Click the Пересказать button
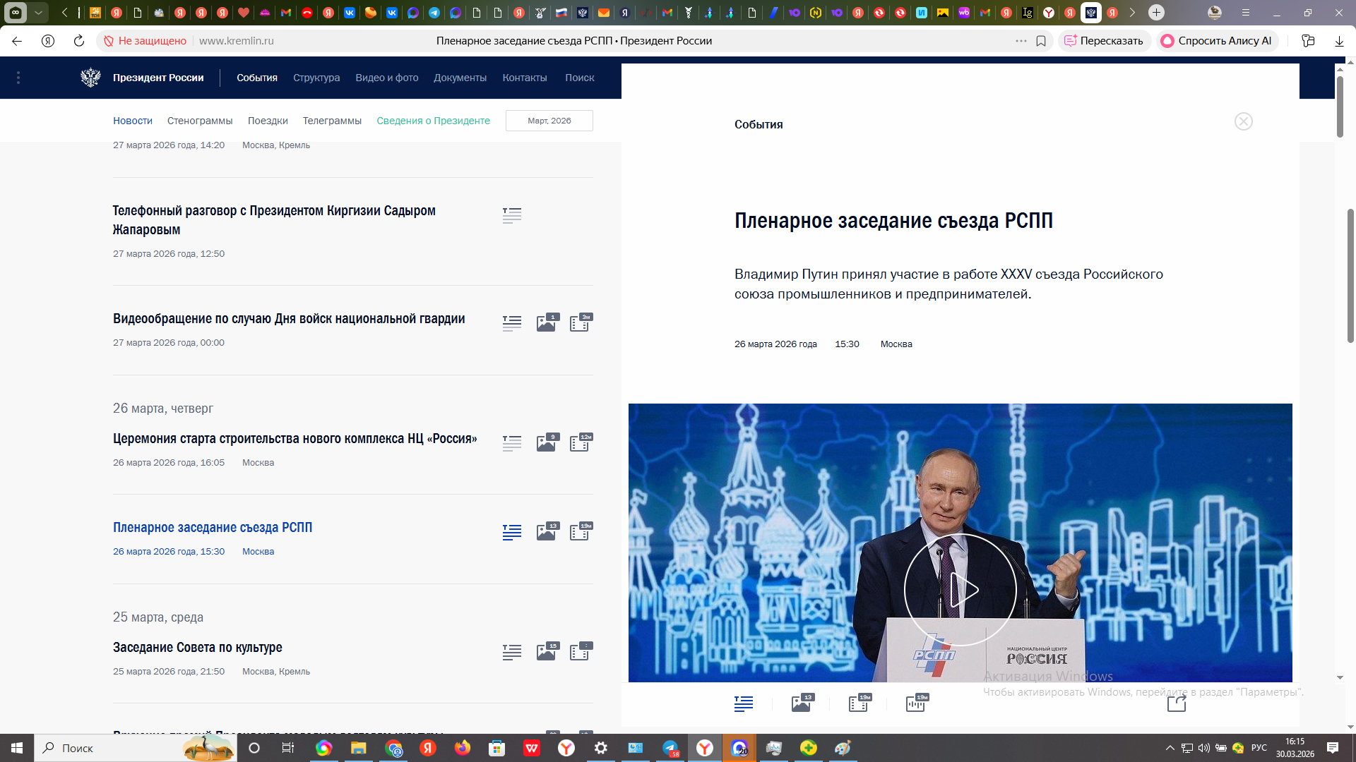This screenshot has width=1356, height=762. click(x=1104, y=41)
